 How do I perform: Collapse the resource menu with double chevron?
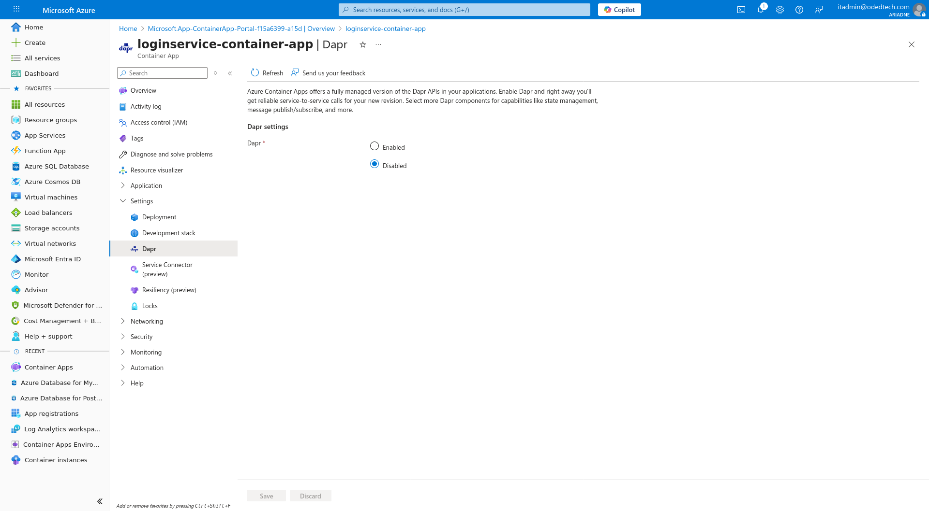pos(230,73)
